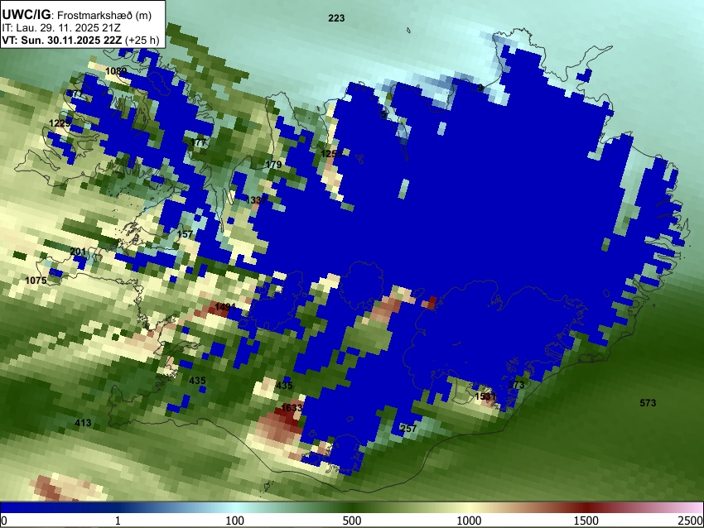704x528 pixels.
Task: Click the '1500' legend scale label
Action: tap(586, 521)
